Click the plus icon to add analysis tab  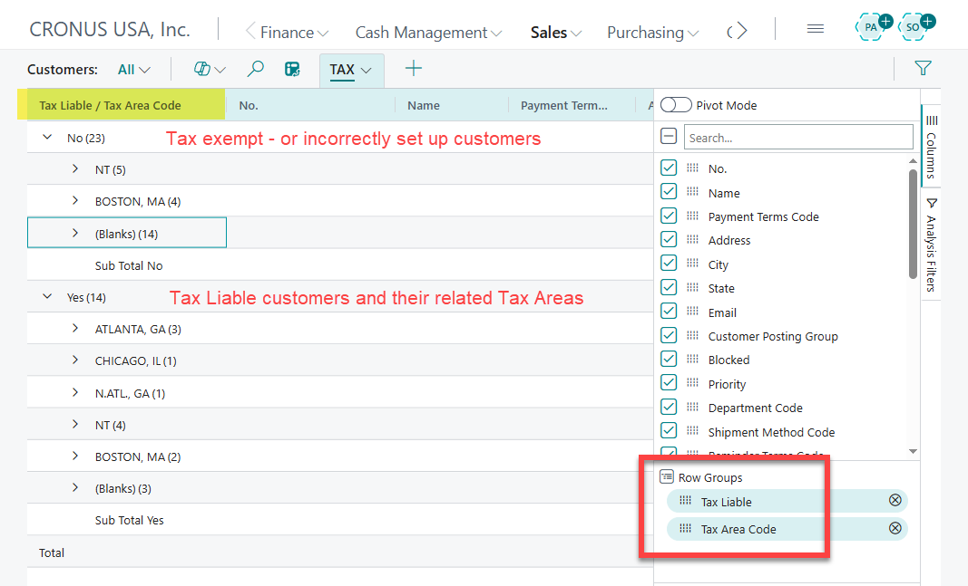click(x=413, y=69)
